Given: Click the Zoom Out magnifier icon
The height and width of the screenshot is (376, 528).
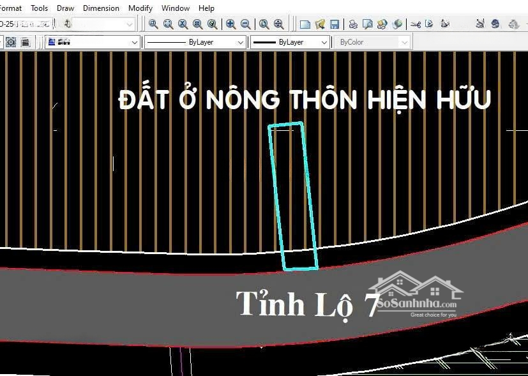Looking at the screenshot, I should point(245,24).
